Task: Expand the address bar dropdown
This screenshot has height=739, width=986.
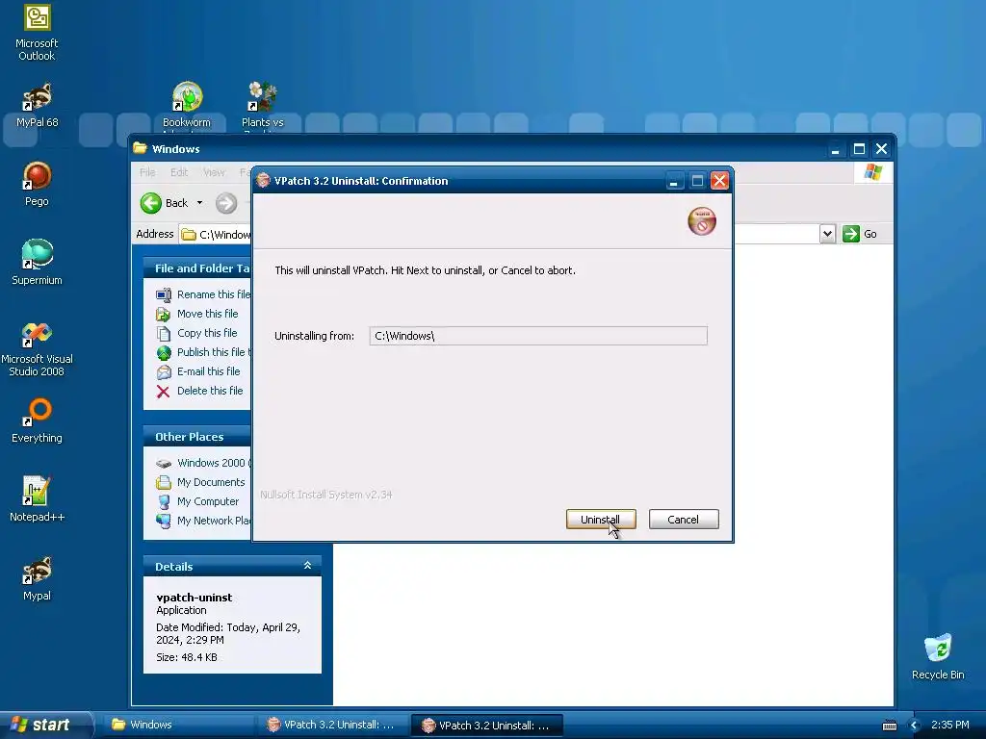Action: coord(827,234)
